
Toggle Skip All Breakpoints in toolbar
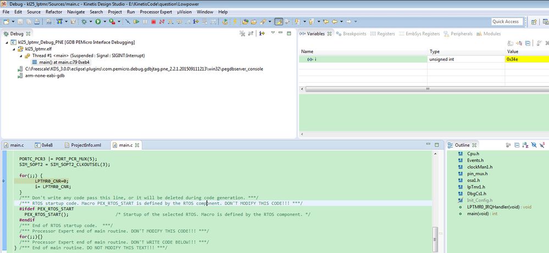128,22
